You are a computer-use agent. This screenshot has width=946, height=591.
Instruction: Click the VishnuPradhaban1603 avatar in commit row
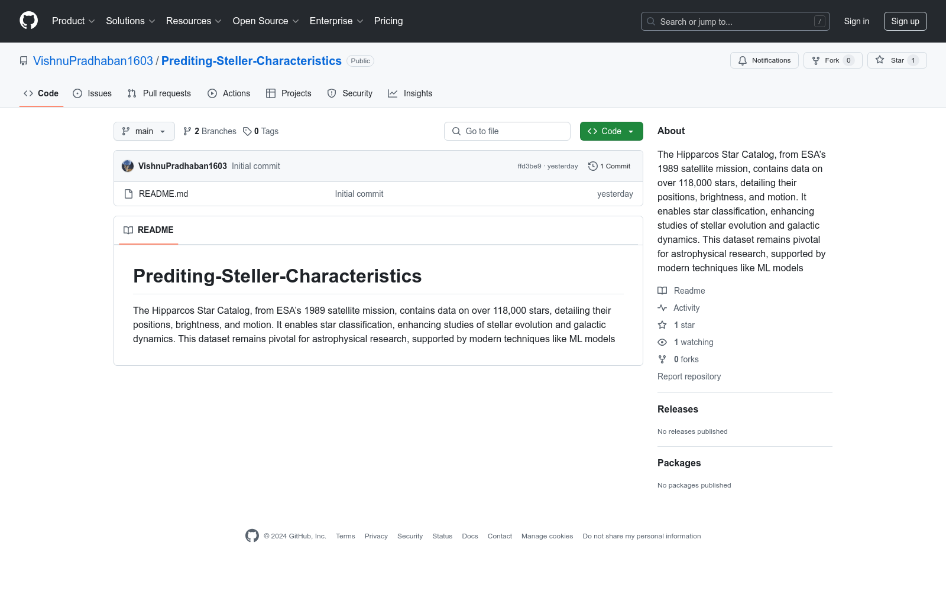pyautogui.click(x=128, y=166)
